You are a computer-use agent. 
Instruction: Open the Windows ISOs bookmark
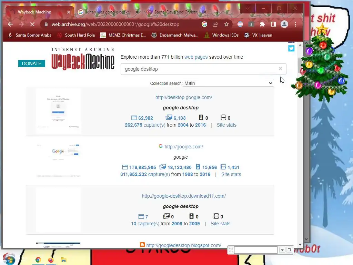coord(221,35)
